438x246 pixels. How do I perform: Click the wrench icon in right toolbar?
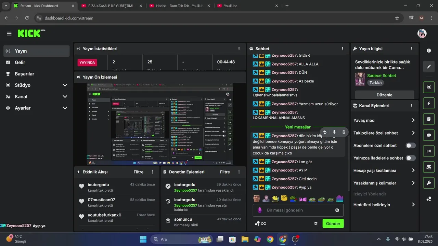click(x=429, y=183)
